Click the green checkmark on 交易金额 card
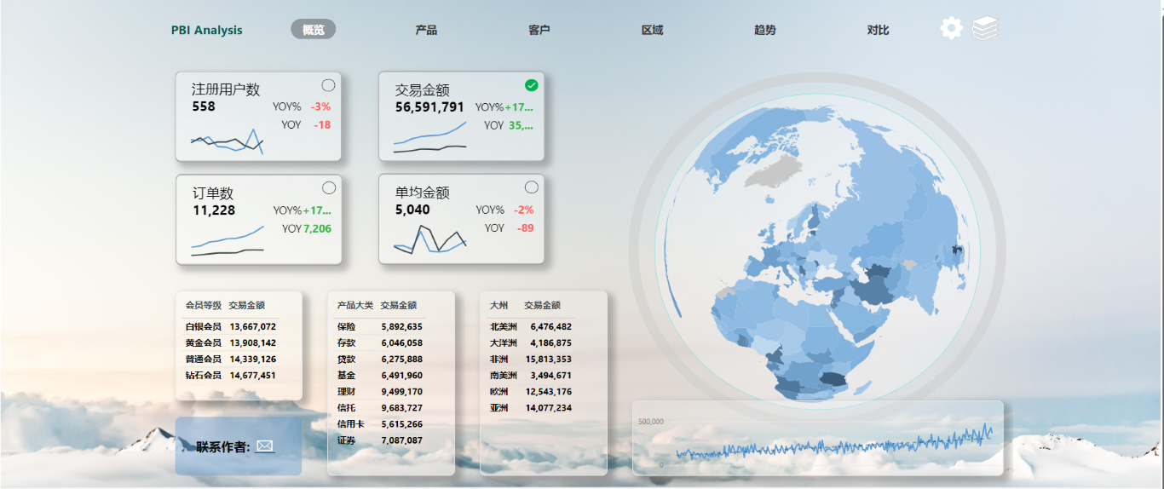 pyautogui.click(x=532, y=85)
